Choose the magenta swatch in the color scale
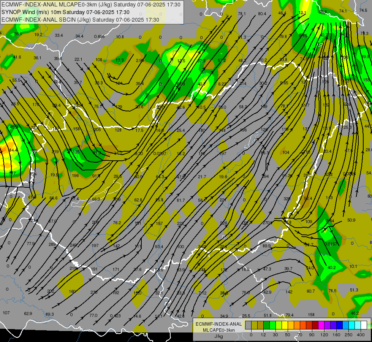Screen dimensions: 372x342 tap(321, 325)
